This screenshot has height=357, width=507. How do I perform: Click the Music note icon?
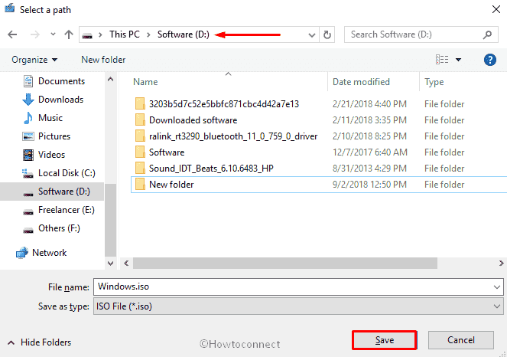(28, 118)
